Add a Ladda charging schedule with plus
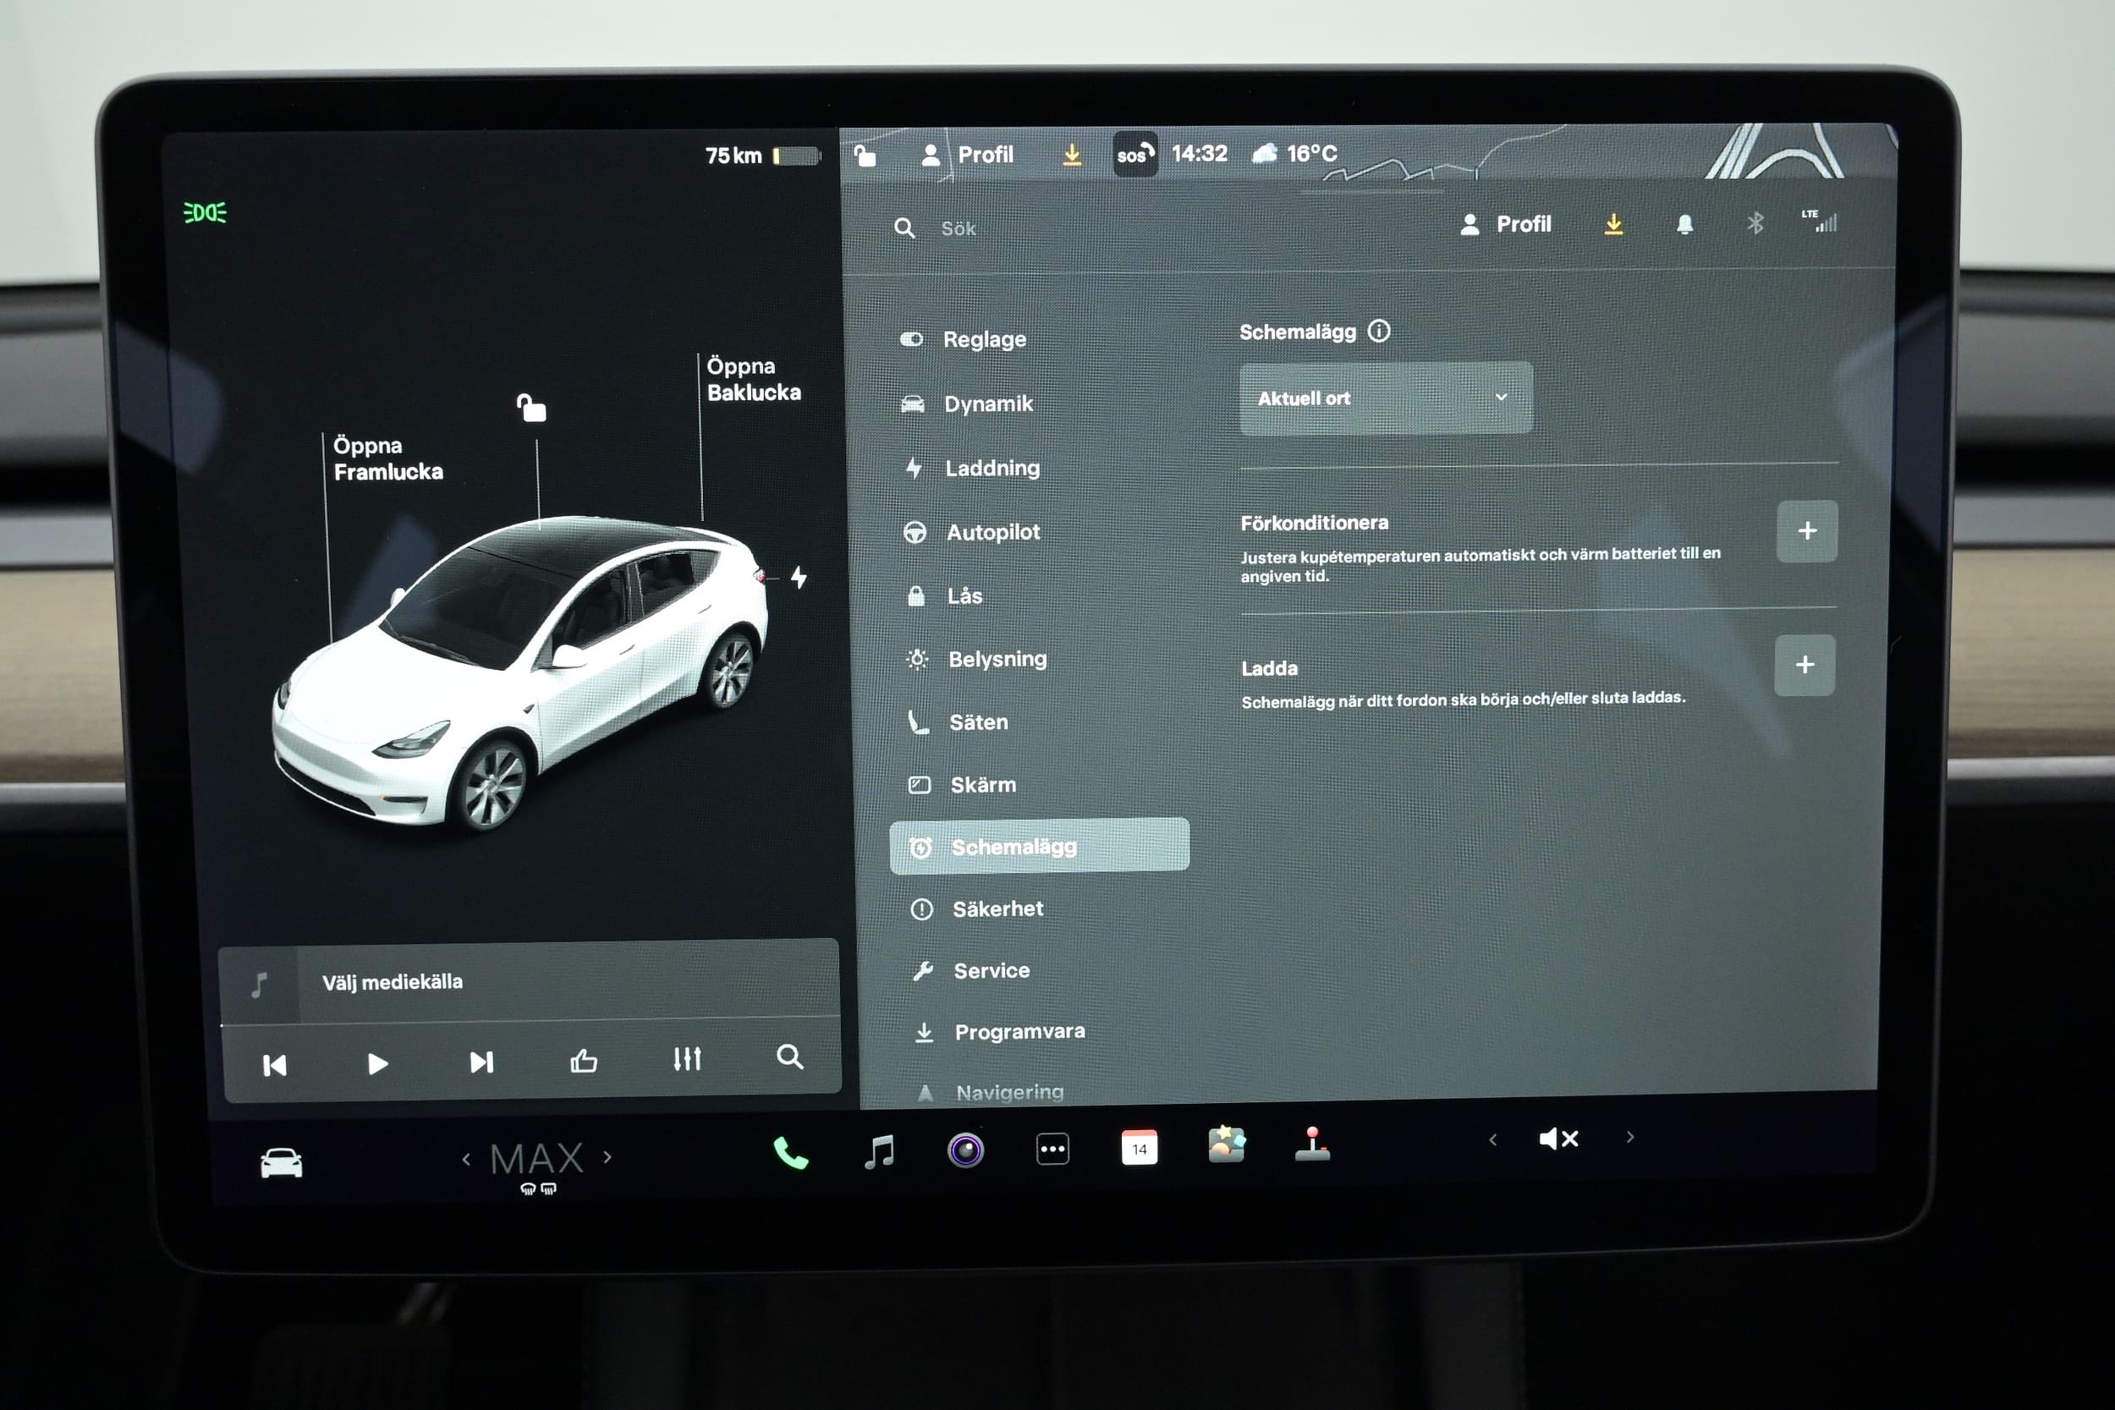This screenshot has height=1410, width=2115. point(1804,665)
